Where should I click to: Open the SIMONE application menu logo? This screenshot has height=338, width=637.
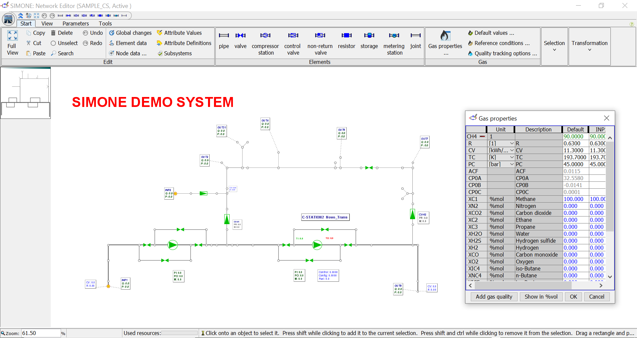click(8, 20)
